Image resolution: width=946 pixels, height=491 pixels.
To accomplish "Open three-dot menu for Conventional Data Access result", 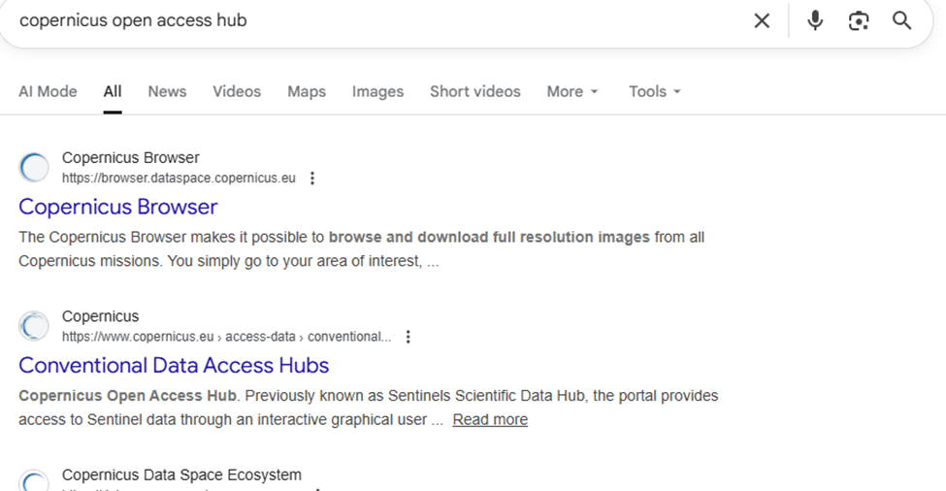I will [408, 337].
